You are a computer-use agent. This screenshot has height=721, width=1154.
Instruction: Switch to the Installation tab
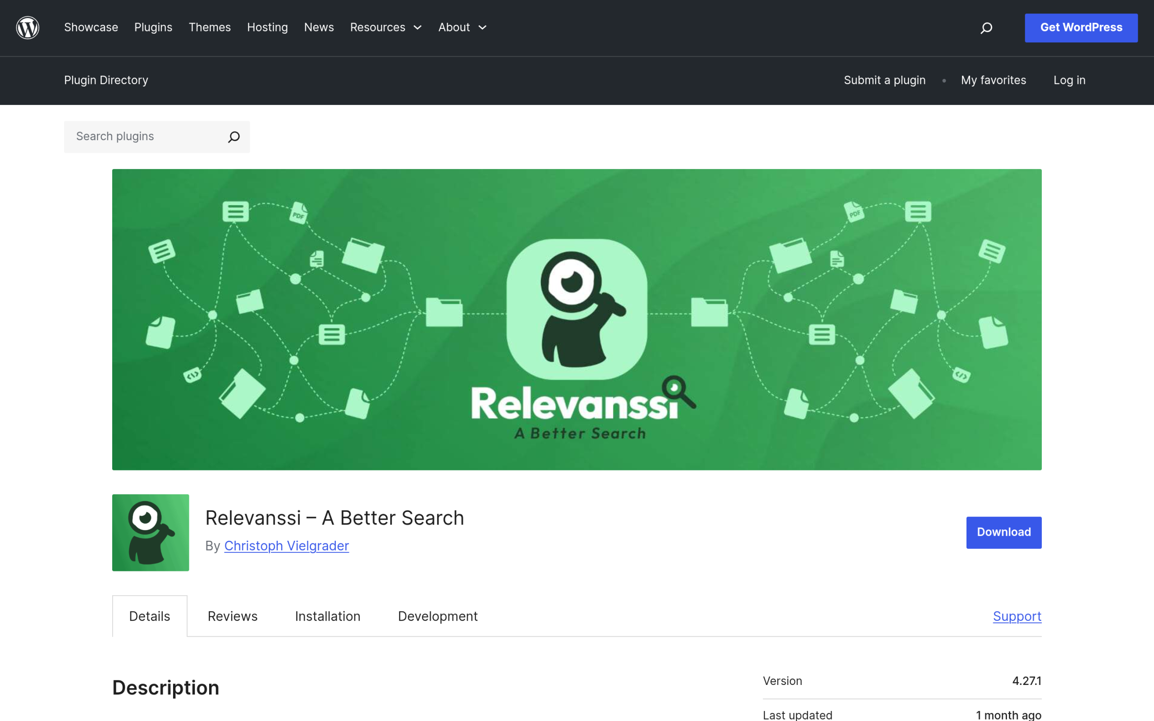click(328, 616)
